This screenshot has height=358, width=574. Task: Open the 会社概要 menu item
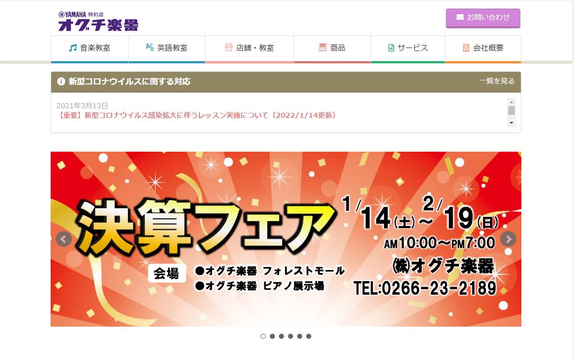[483, 48]
